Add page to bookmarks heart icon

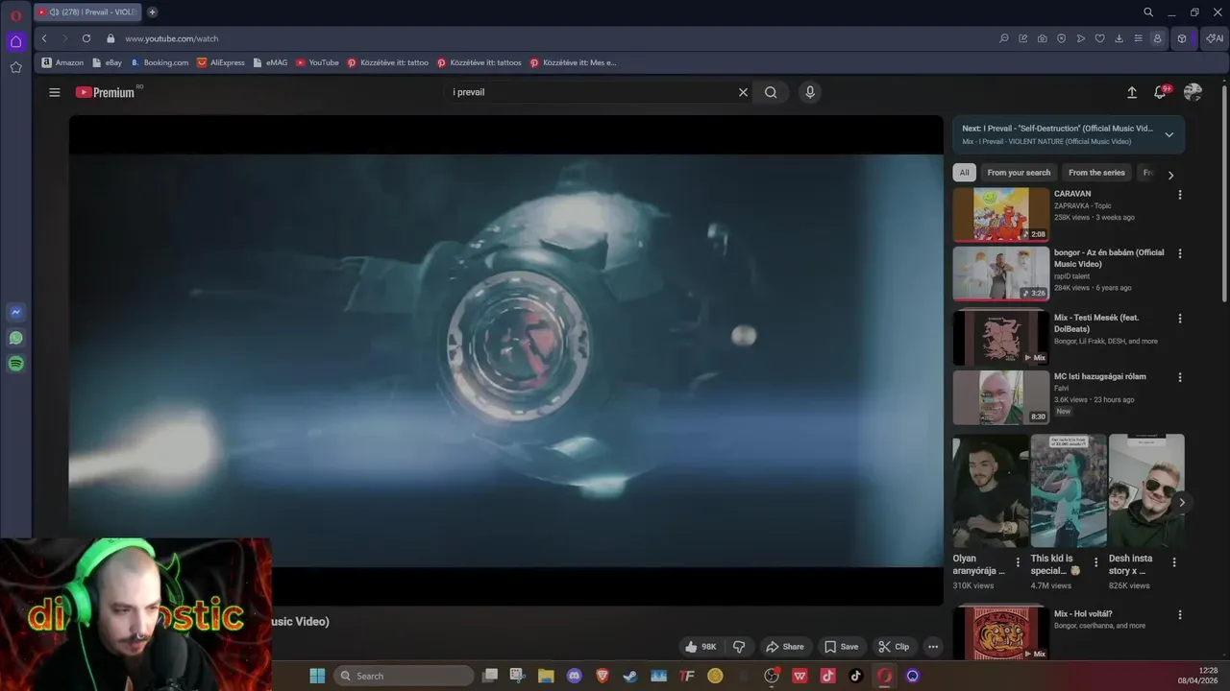(1099, 38)
